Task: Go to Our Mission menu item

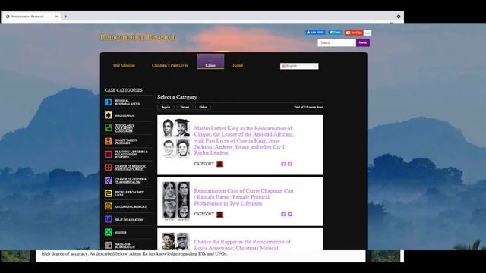Action: [124, 66]
